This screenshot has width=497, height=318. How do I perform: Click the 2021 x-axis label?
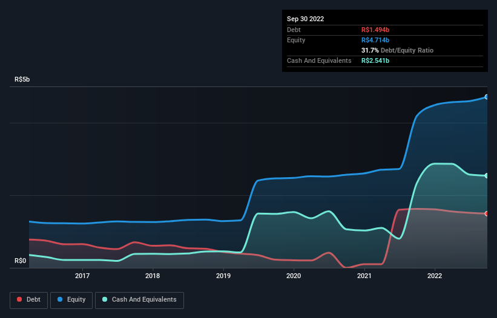(364, 276)
